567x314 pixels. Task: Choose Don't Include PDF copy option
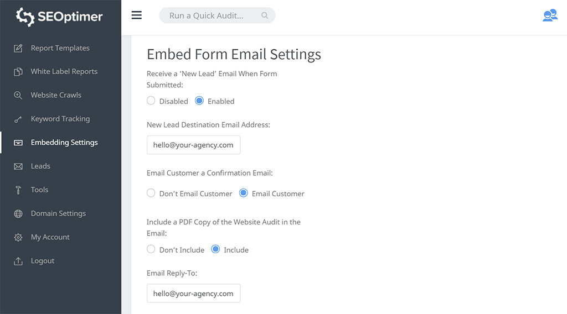click(151, 250)
